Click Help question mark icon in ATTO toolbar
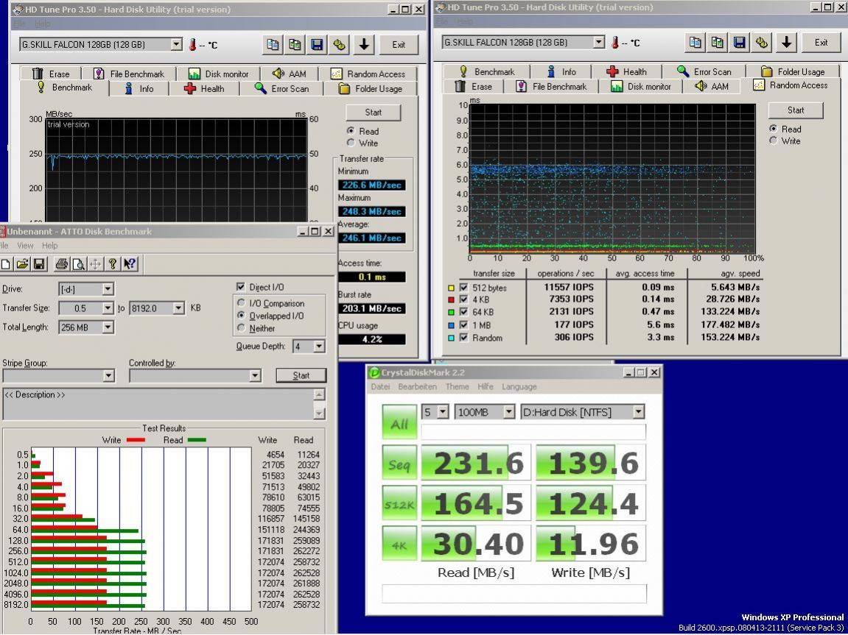848x635 pixels. click(112, 264)
